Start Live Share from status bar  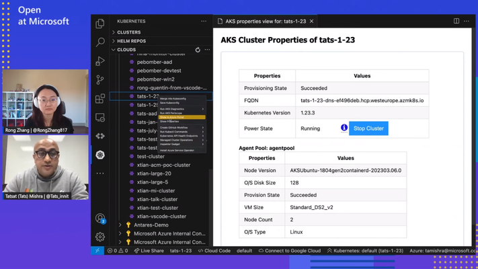[149, 251]
